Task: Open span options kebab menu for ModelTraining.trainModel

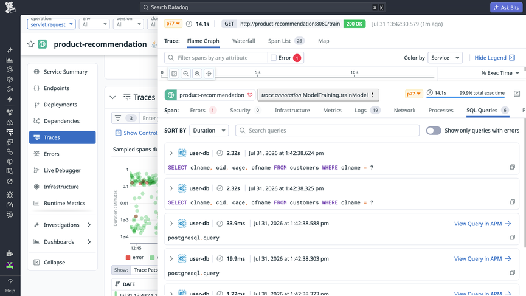Action: (x=372, y=95)
